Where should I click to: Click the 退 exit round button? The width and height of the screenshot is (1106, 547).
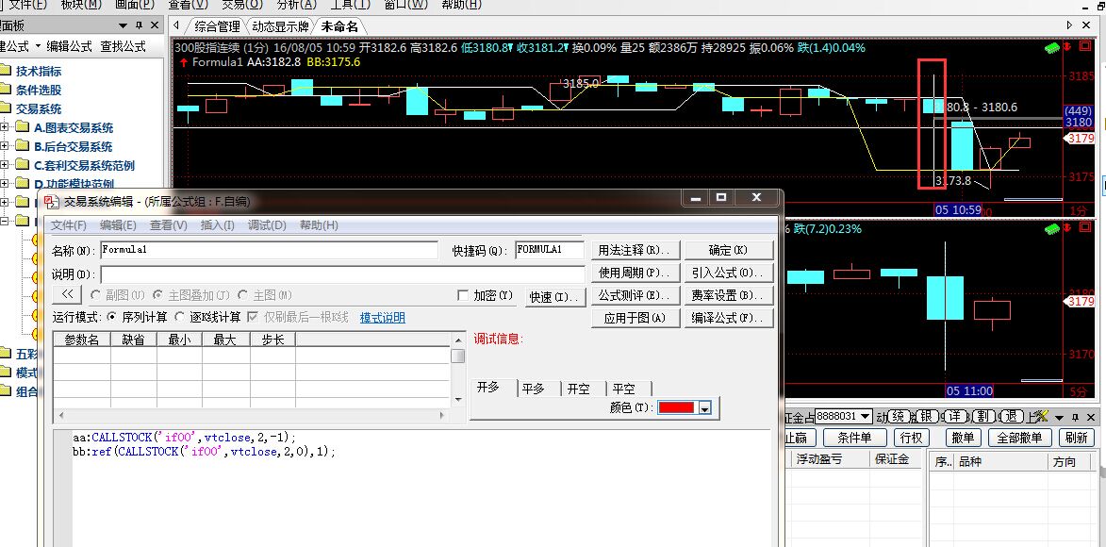point(1011,416)
